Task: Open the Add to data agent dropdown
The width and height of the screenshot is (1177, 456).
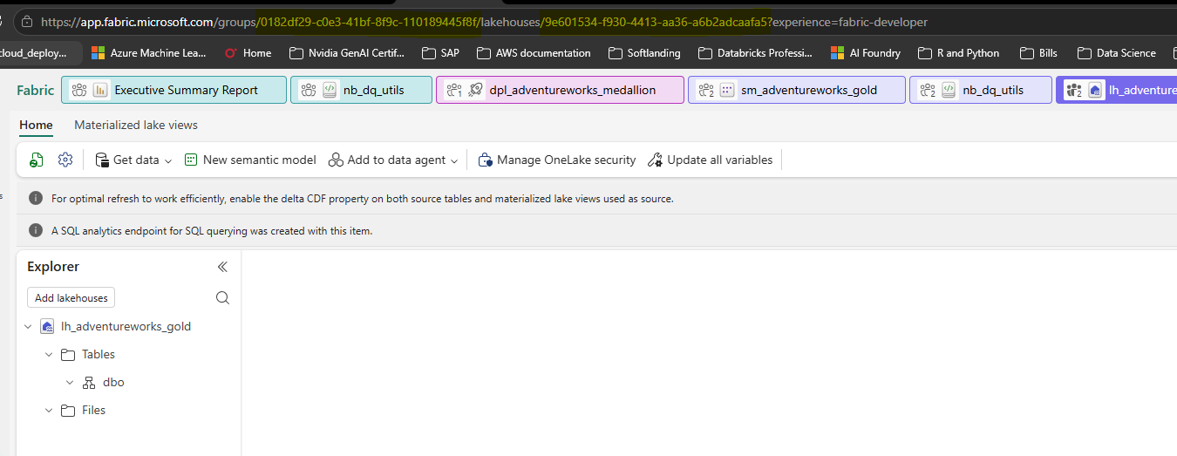Action: [392, 160]
